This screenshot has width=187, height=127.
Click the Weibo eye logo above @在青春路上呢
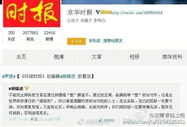tap(142, 114)
